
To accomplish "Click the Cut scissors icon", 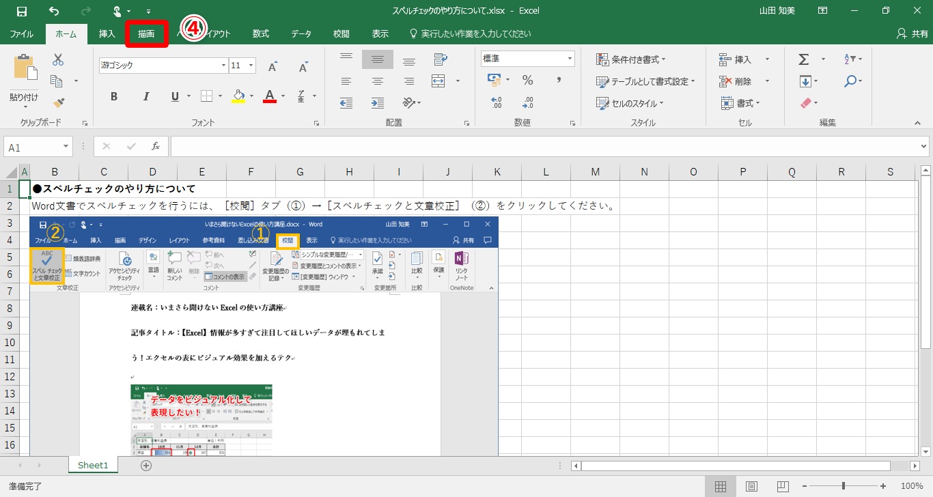I will pos(58,60).
